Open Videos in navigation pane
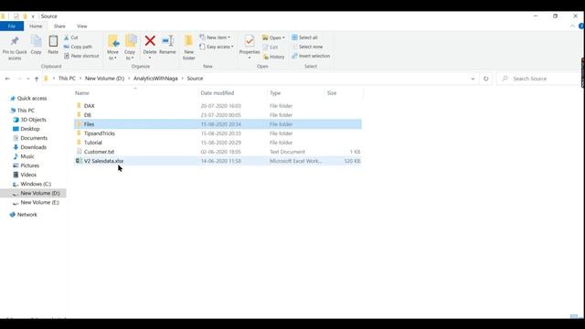Viewport: 585px width, 329px height. point(28,175)
